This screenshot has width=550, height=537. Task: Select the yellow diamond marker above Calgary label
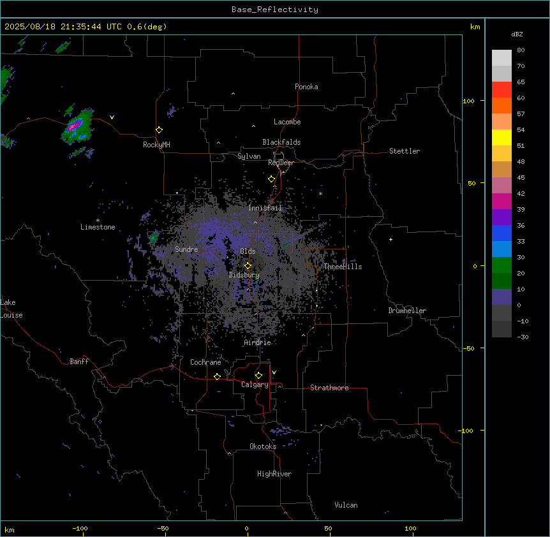pyautogui.click(x=258, y=376)
